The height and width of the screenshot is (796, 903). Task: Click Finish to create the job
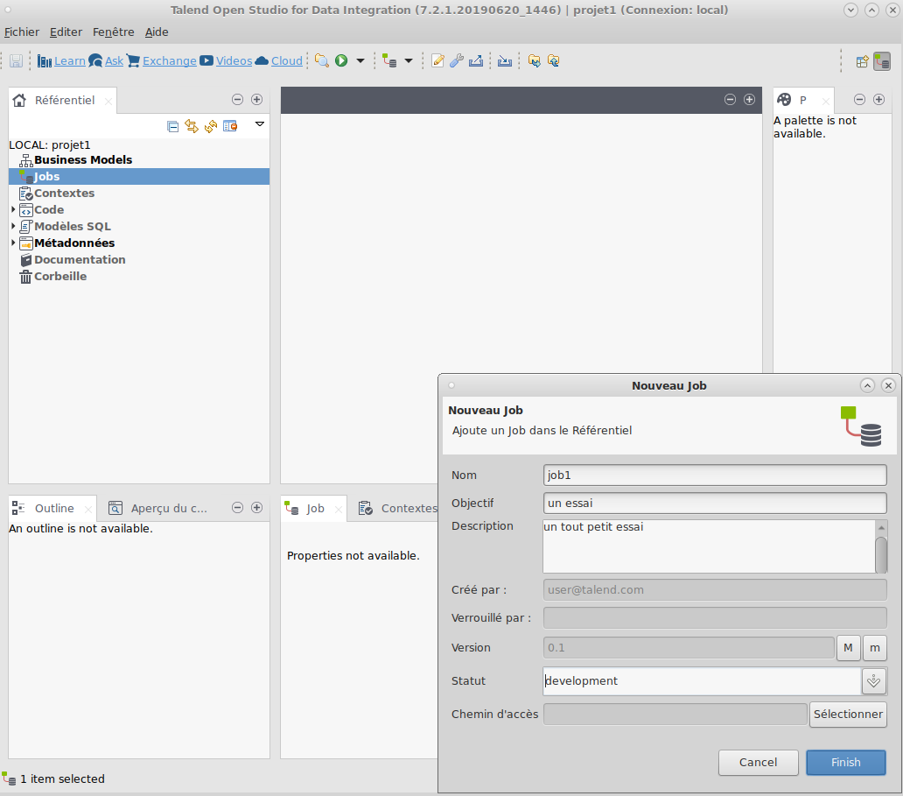tap(845, 762)
